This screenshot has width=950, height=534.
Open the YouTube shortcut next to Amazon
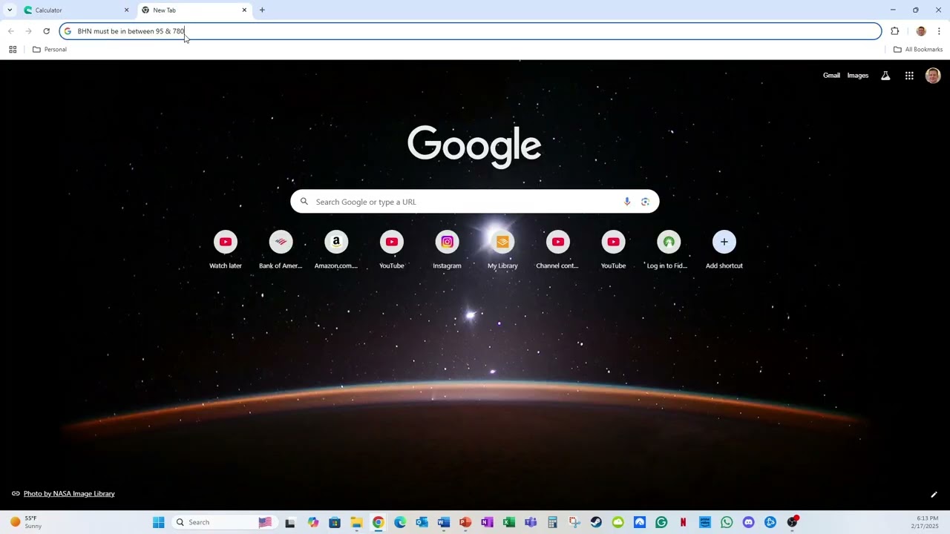392,250
